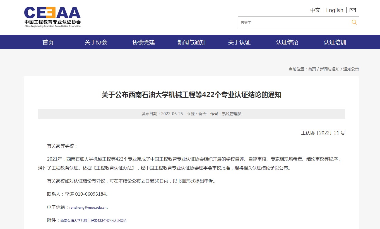The width and height of the screenshot is (380, 229).
Task: Click 通知公告 in the breadcrumb
Action: [x=351, y=69]
